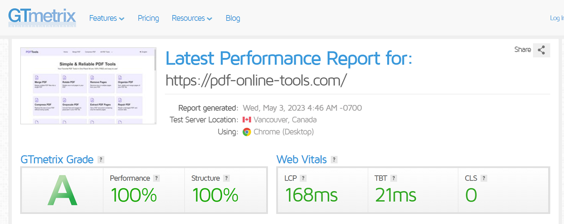This screenshot has height=224, width=564.
Task: Open help icon beside Web Vitals heading
Action: tap(334, 160)
